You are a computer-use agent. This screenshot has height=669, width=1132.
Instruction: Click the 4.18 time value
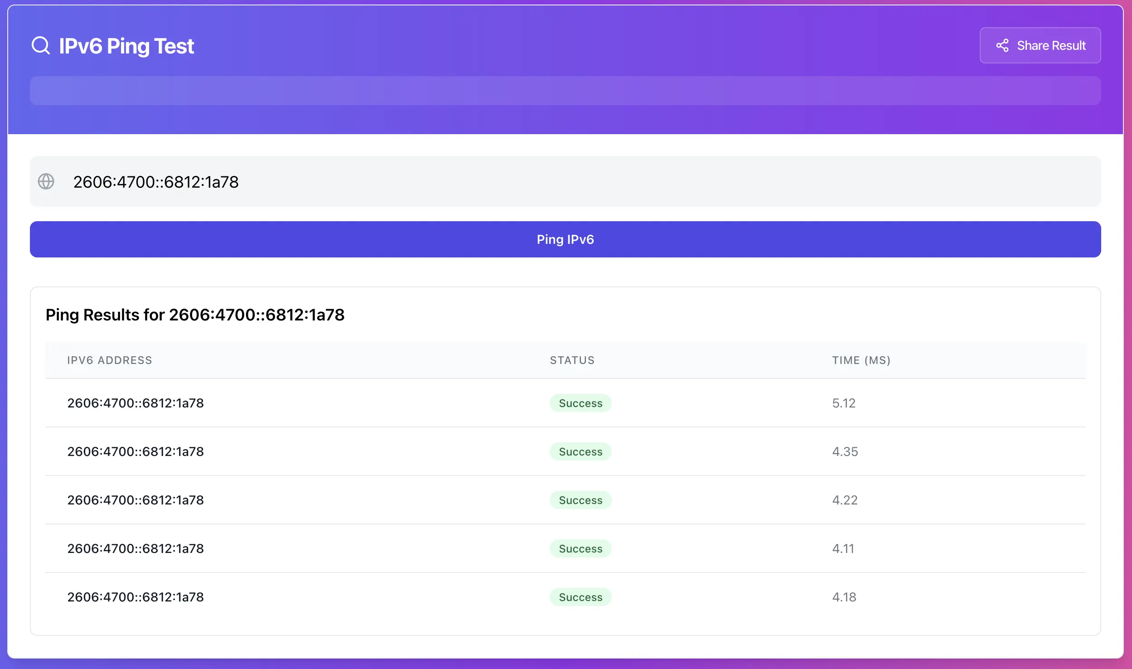844,597
